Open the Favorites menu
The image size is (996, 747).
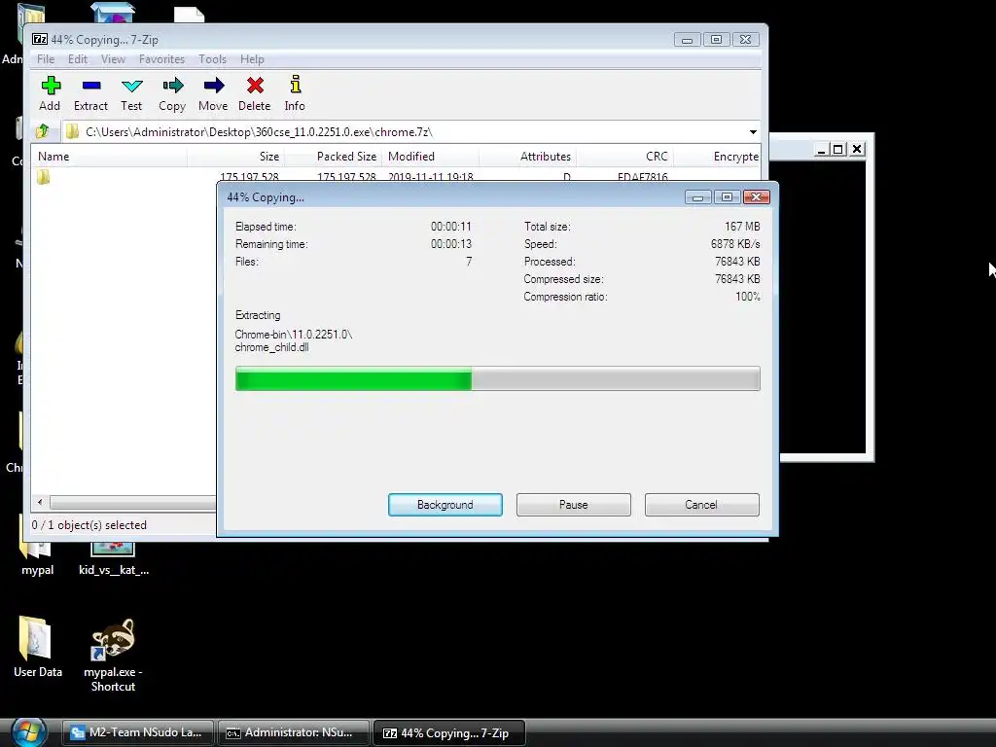[x=162, y=59]
